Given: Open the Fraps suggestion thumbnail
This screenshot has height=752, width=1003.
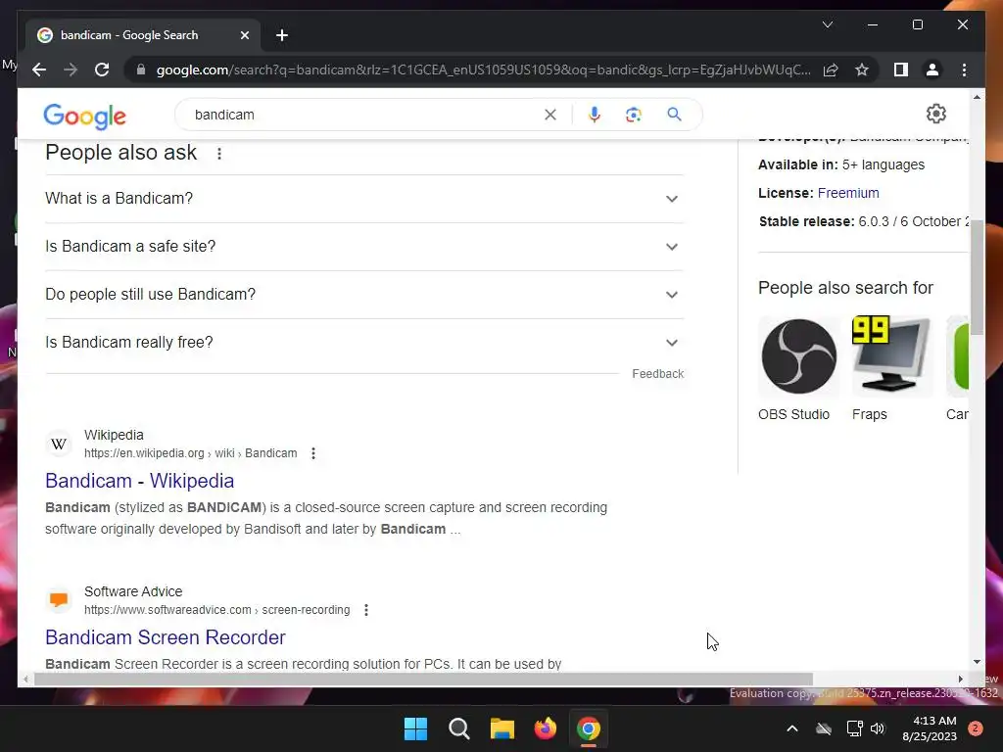Looking at the screenshot, I should (891, 356).
